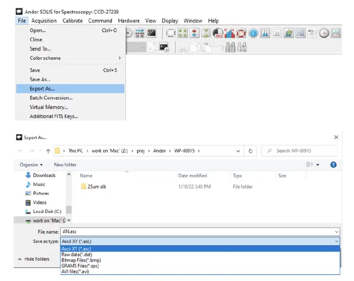Open the Command menu
Screen dimensions: 354x281
point(100,21)
